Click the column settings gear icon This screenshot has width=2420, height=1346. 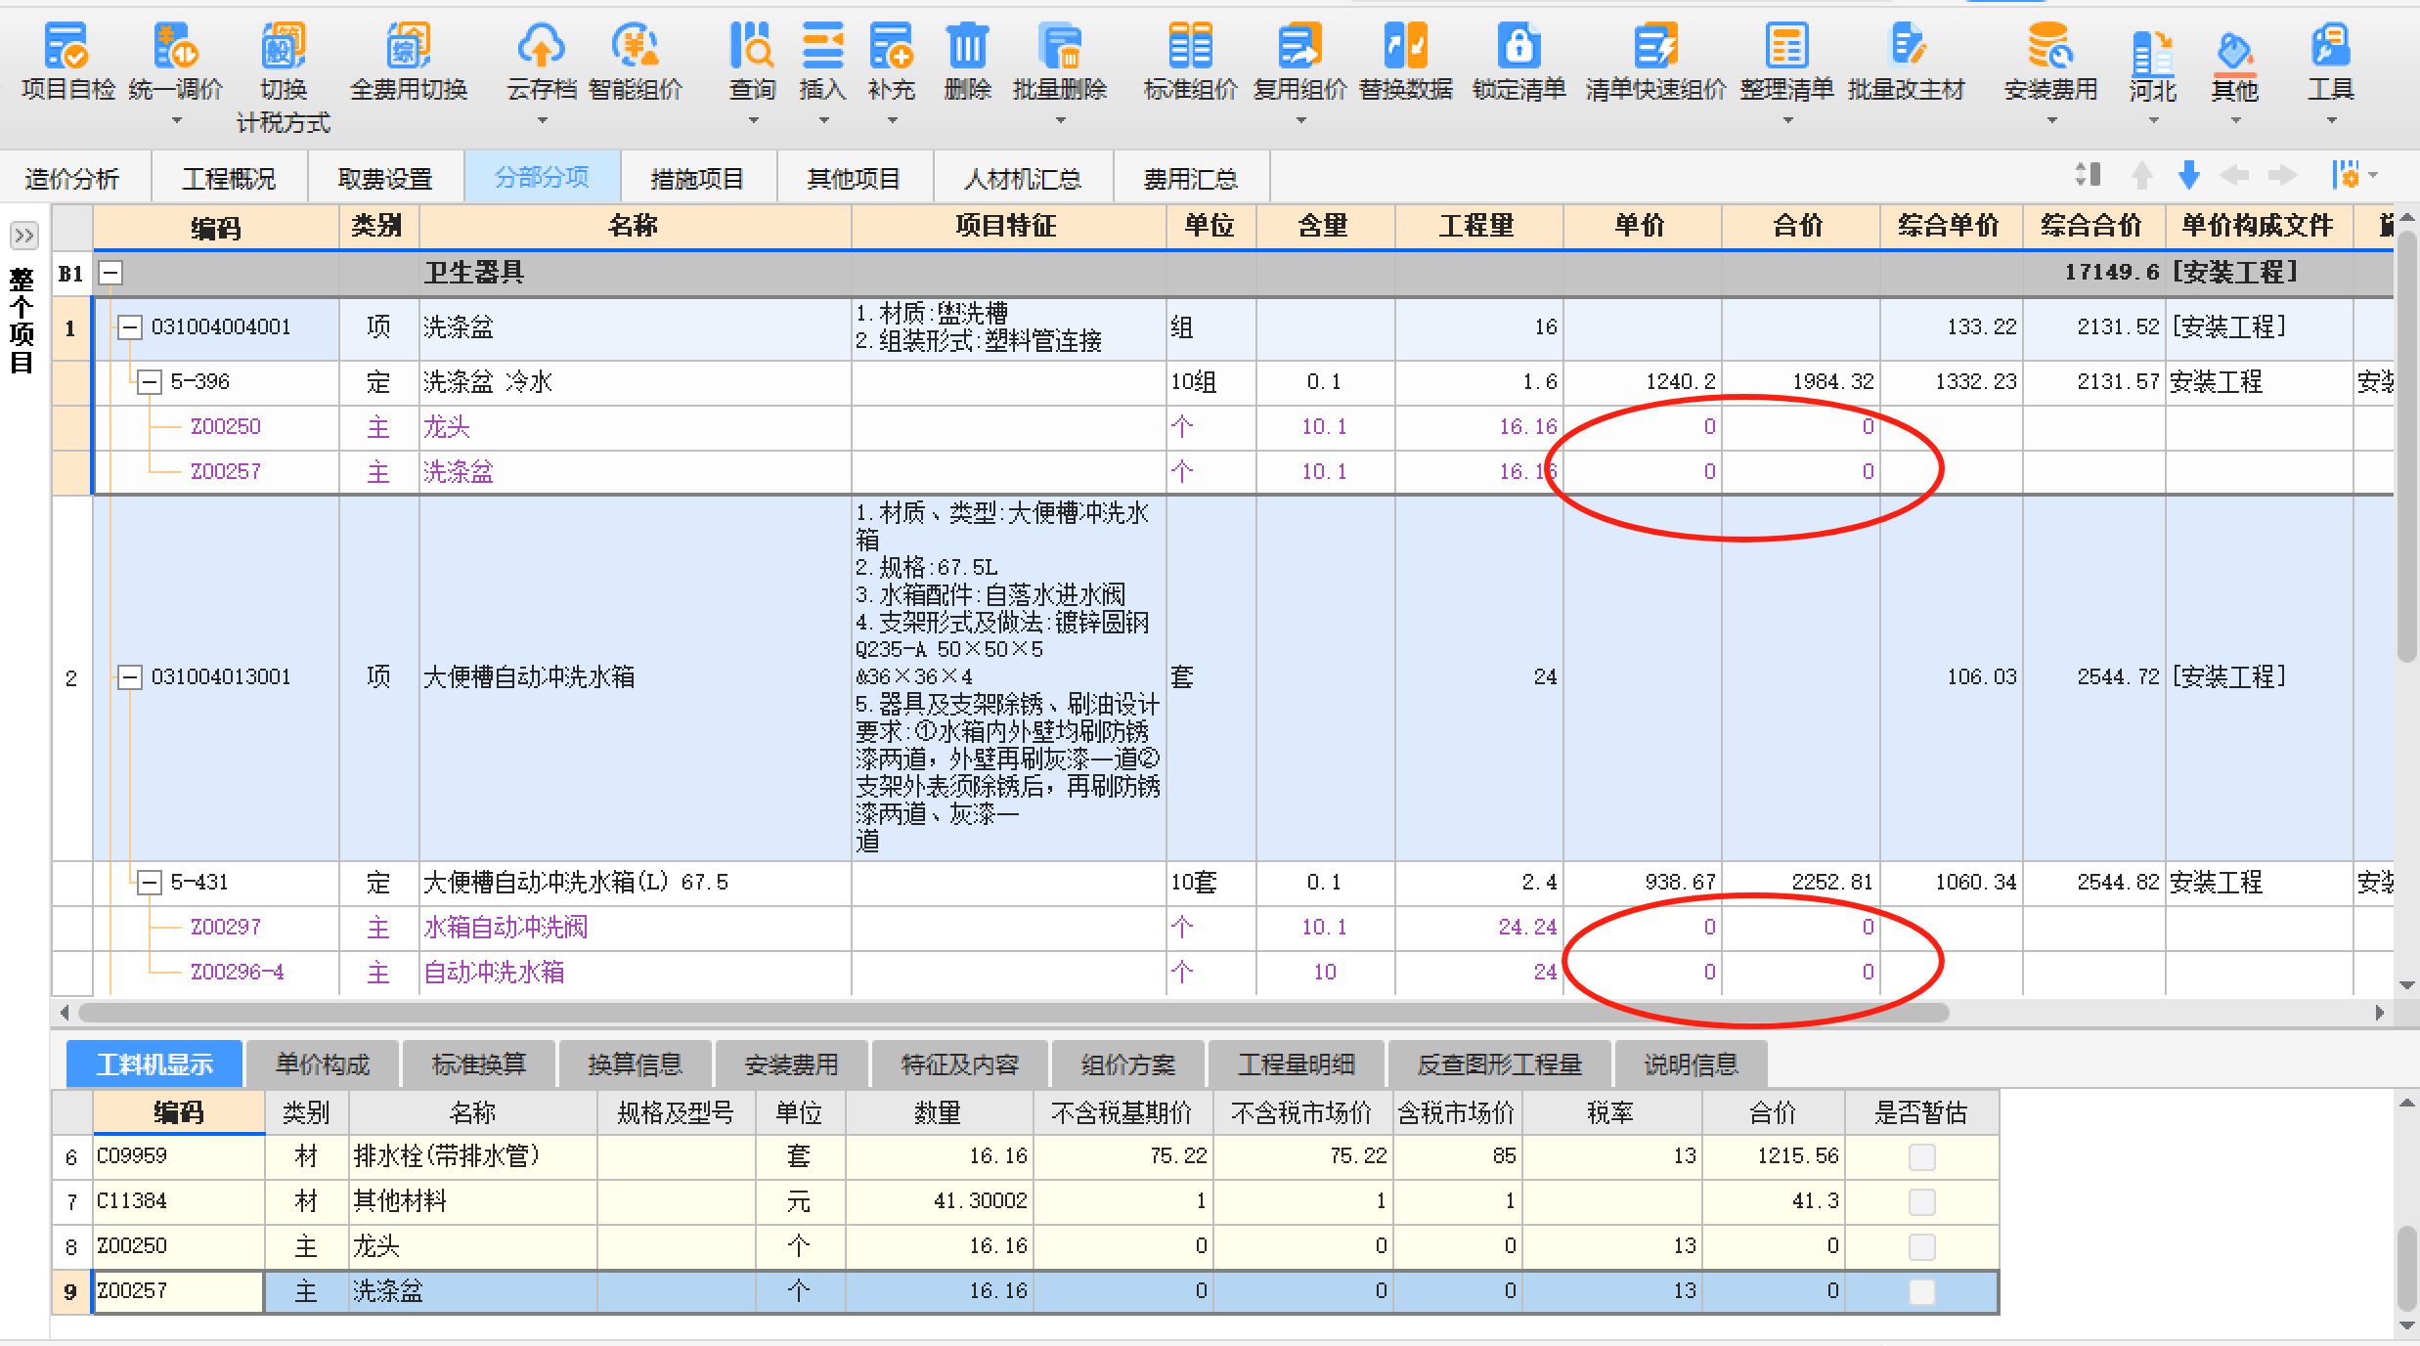[x=2347, y=175]
